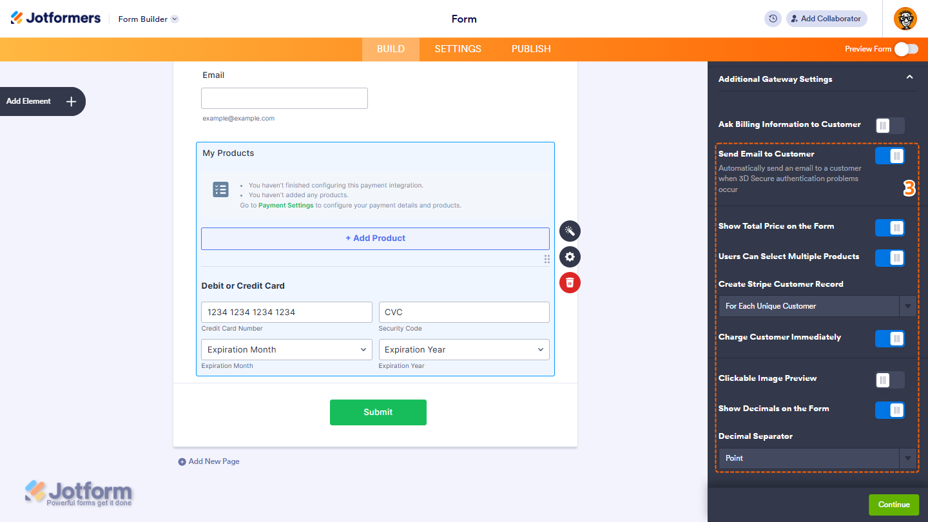928x522 pixels.
Task: Enable Clickable Image Preview
Action: 890,380
